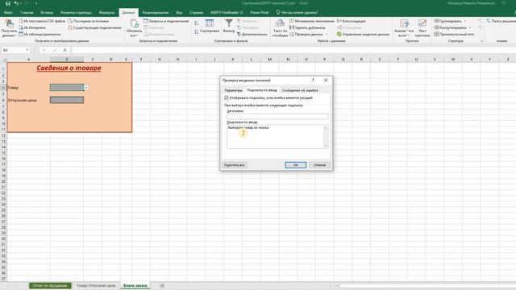Click Текст по столбцам button

[280, 28]
